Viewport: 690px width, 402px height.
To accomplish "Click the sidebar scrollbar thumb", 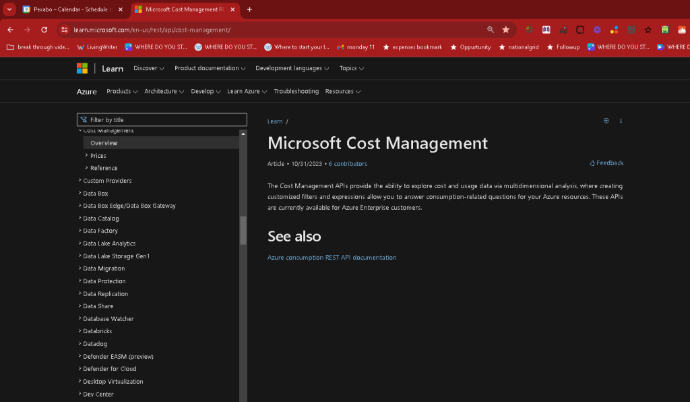I will click(x=243, y=230).
